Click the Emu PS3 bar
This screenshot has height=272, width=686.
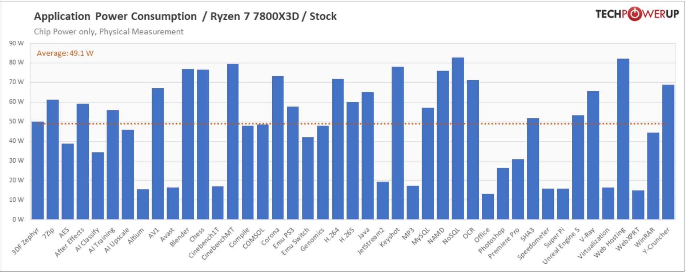(x=293, y=163)
